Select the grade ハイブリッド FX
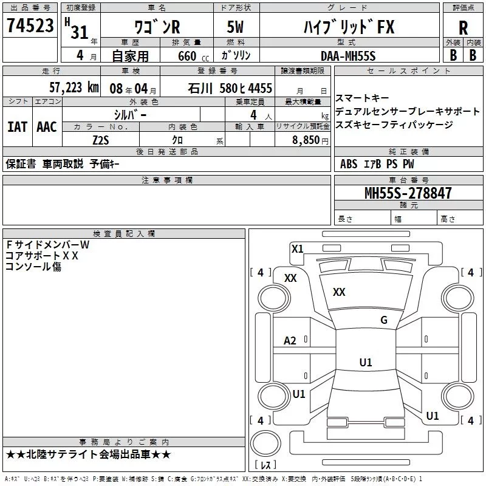Image resolution: width=486 pixels, height=486 pixels. 349,27
